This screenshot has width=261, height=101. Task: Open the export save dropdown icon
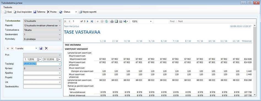point(126,21)
